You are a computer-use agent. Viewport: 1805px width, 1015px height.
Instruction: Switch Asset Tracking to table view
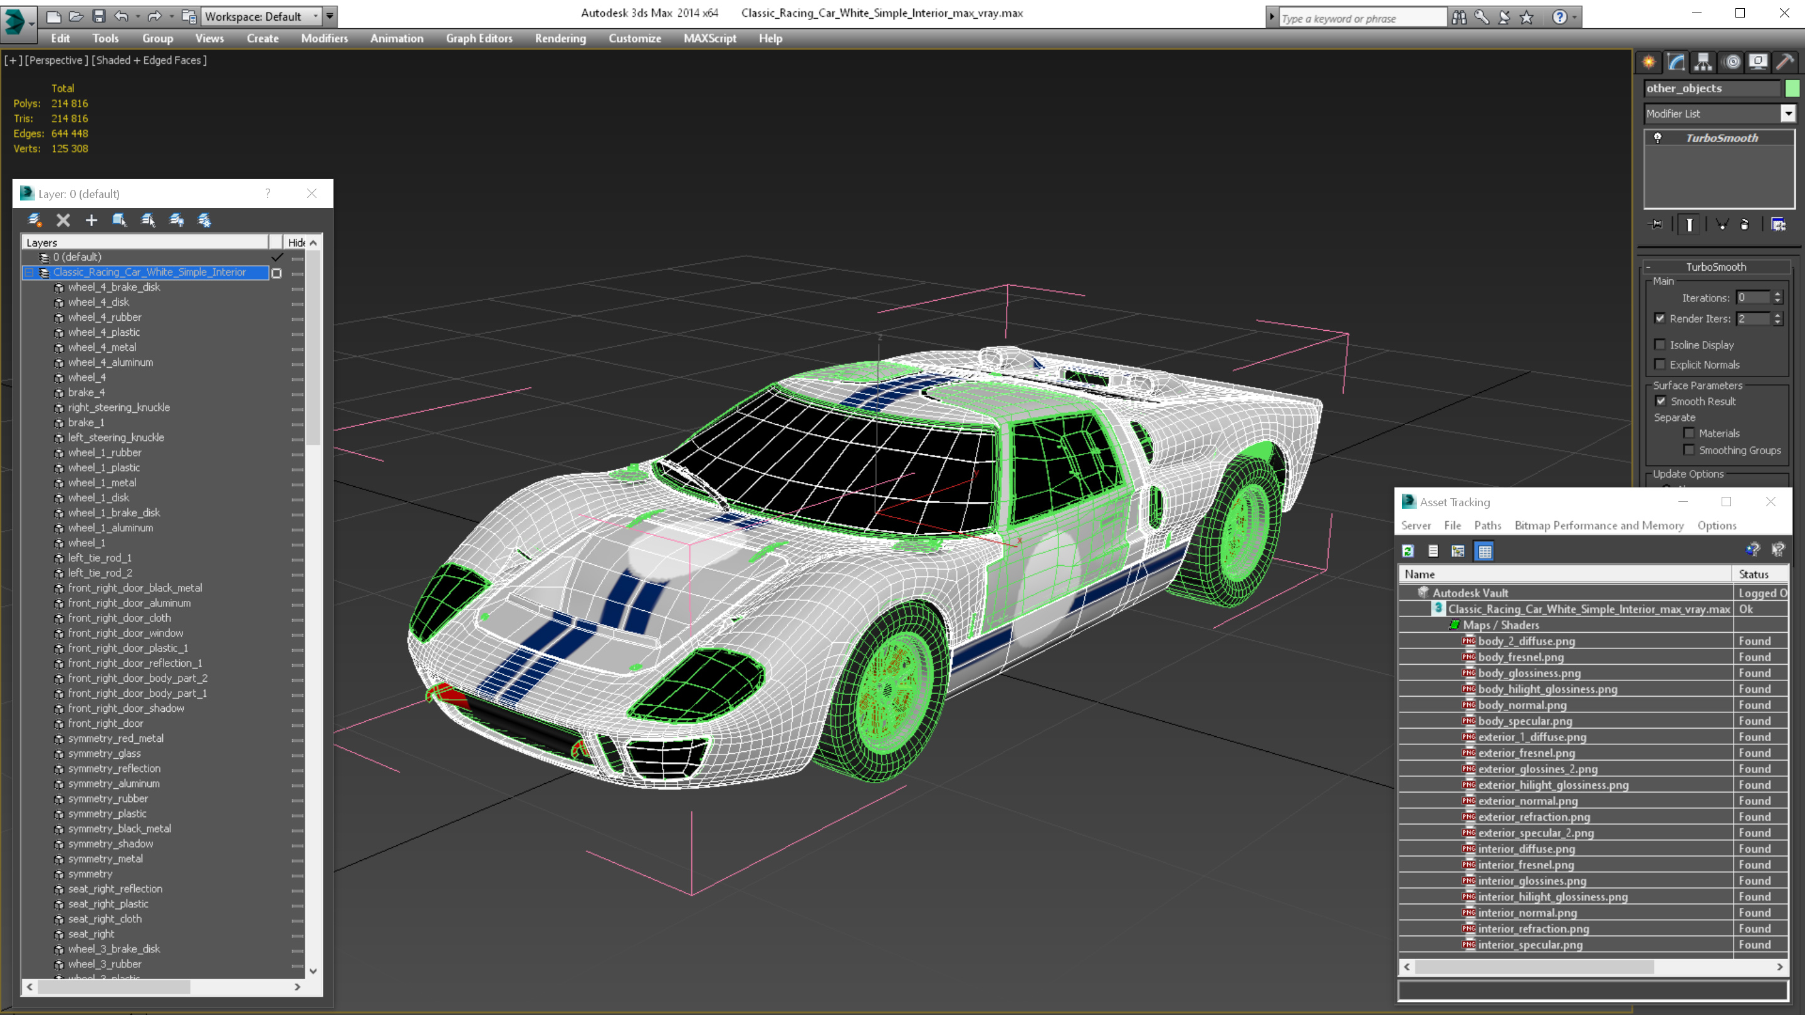tap(1484, 551)
